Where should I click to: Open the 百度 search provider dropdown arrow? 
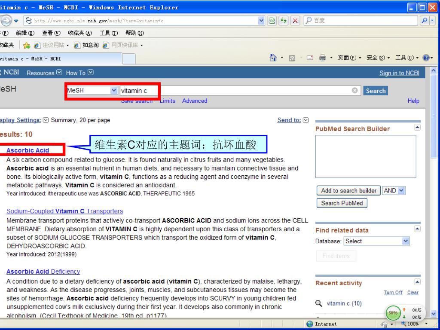(432, 21)
